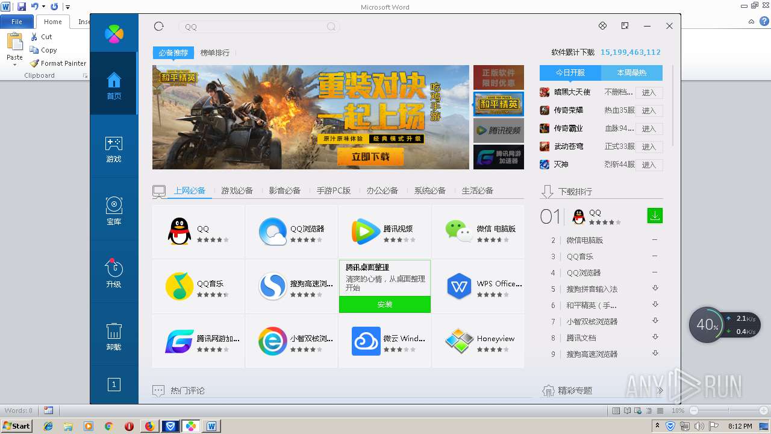Expand the Paste dropdown arrow in Word
Viewport: 771px width, 434px height.
click(x=14, y=64)
